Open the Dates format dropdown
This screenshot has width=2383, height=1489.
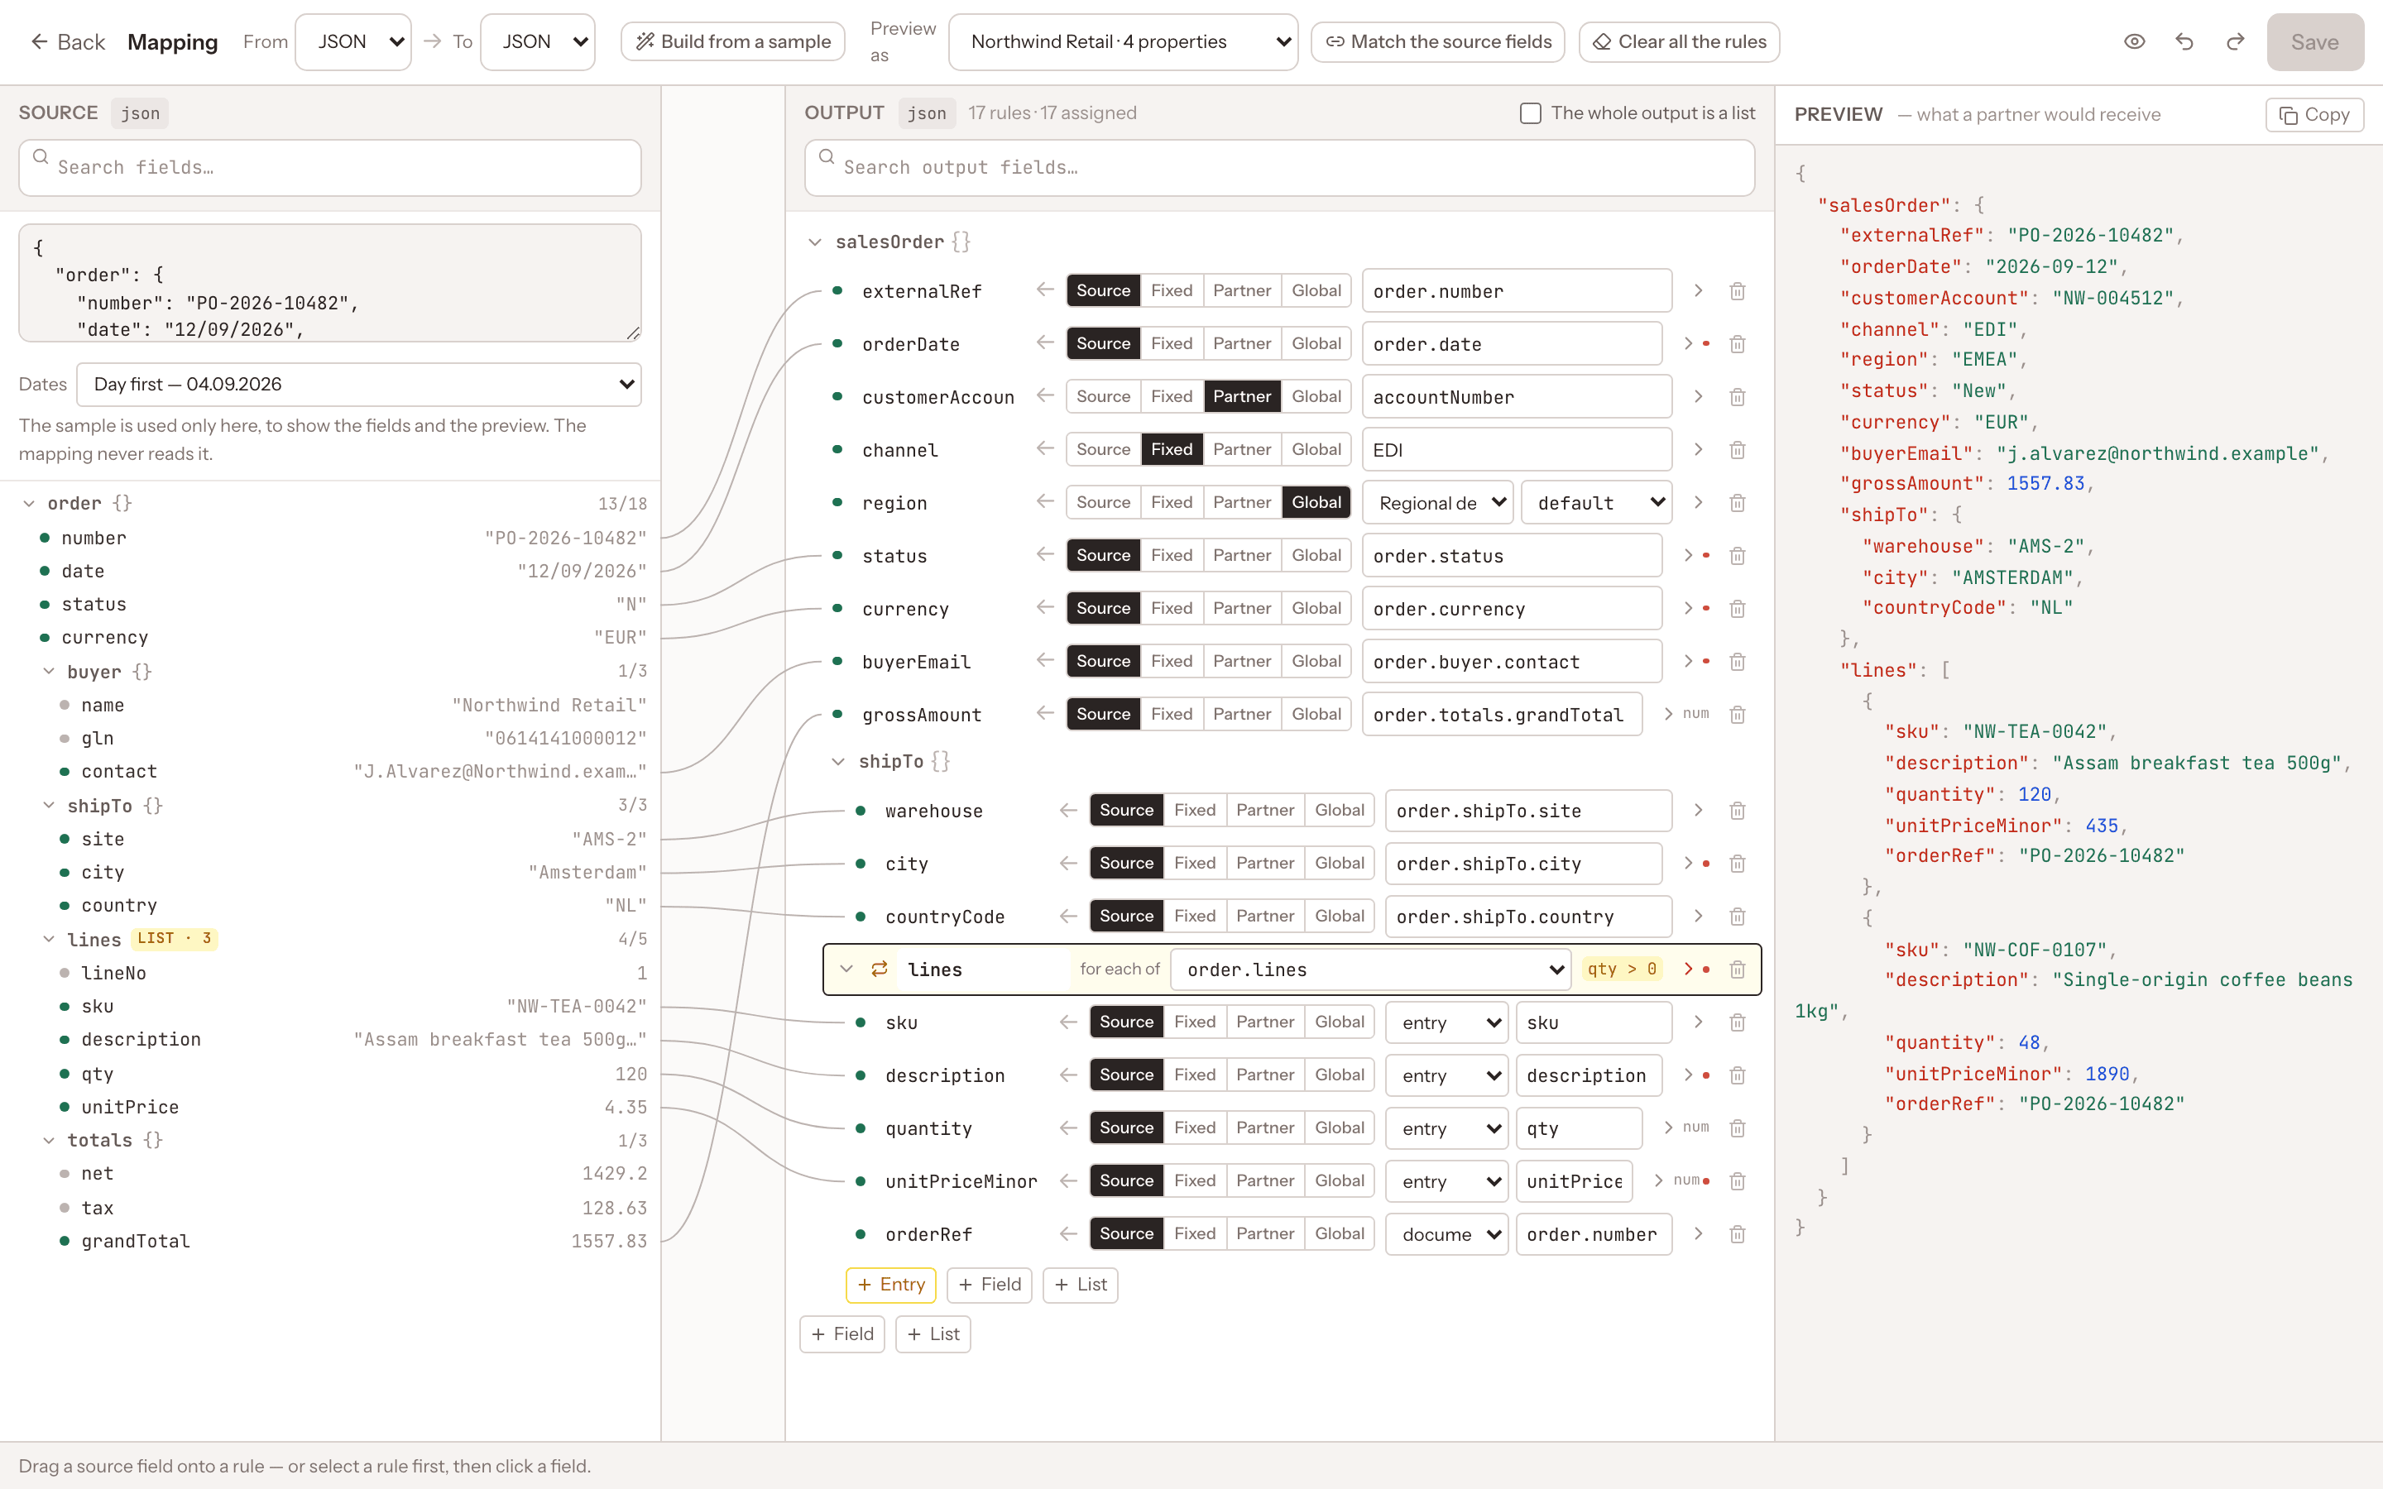click(358, 384)
